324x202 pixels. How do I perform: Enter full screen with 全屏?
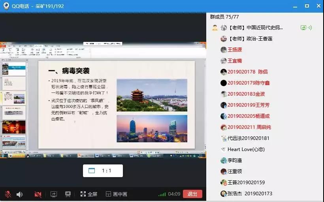coord(89,194)
